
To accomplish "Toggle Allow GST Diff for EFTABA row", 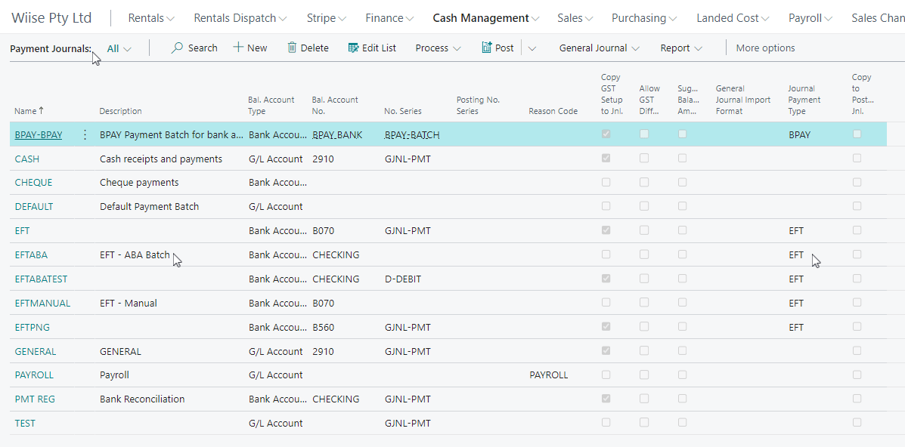I will (x=644, y=254).
